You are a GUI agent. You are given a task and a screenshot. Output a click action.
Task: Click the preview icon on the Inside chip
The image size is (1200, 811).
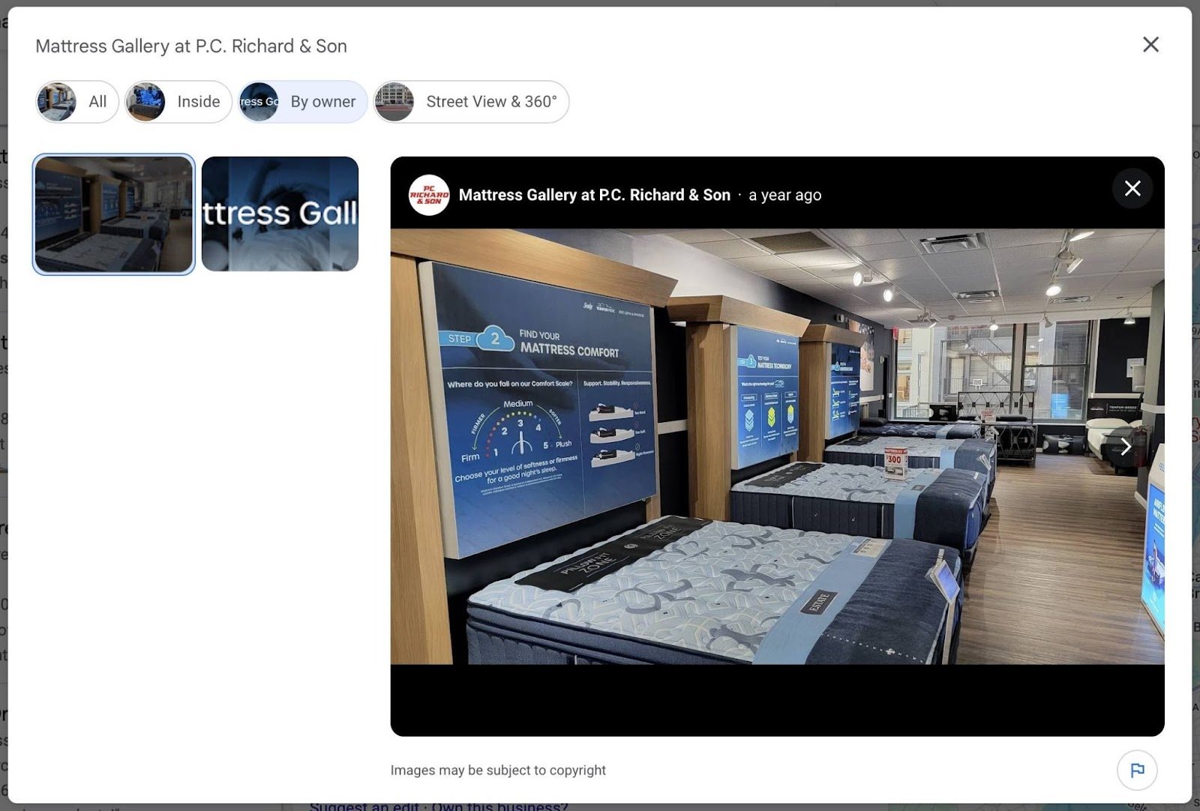147,101
